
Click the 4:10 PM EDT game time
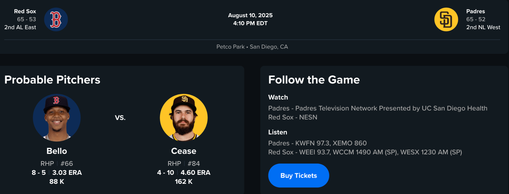click(250, 23)
